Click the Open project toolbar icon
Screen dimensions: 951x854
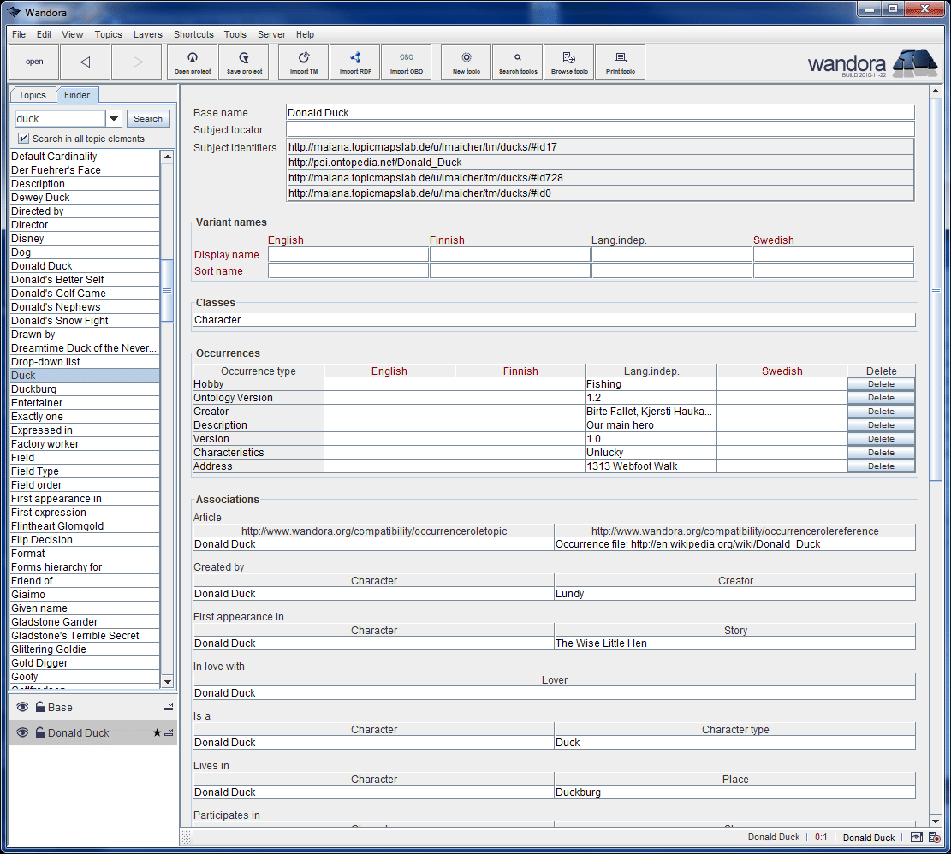[193, 62]
